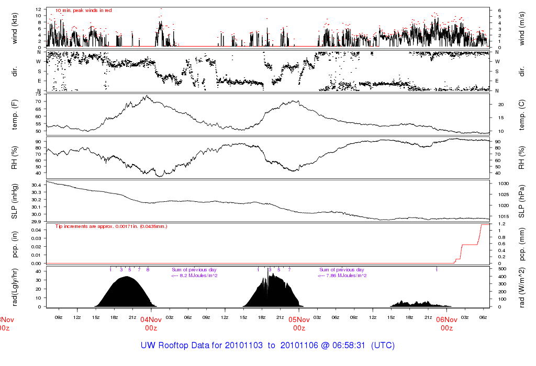Click the "wind (kts)" axis label
This screenshot has width=536, height=366.
(x=14, y=28)
